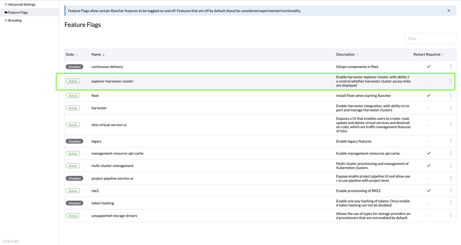The height and width of the screenshot is (245, 461).
Task: Click 'Enable legacy features' description
Action: 354,141
